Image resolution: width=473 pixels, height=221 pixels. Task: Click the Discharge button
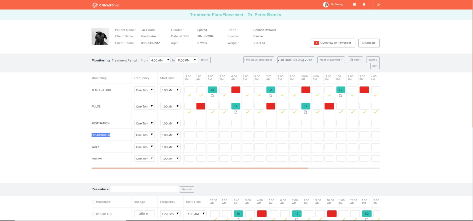[x=369, y=43]
